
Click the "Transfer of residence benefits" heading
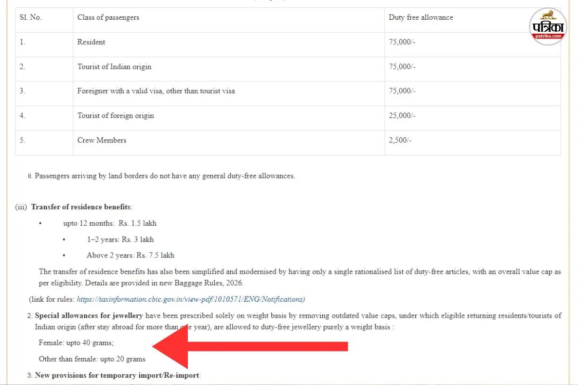click(81, 207)
